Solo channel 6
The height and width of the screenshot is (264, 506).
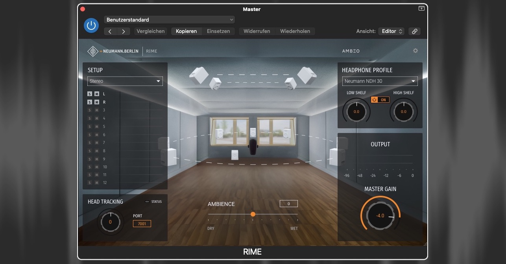90,135
